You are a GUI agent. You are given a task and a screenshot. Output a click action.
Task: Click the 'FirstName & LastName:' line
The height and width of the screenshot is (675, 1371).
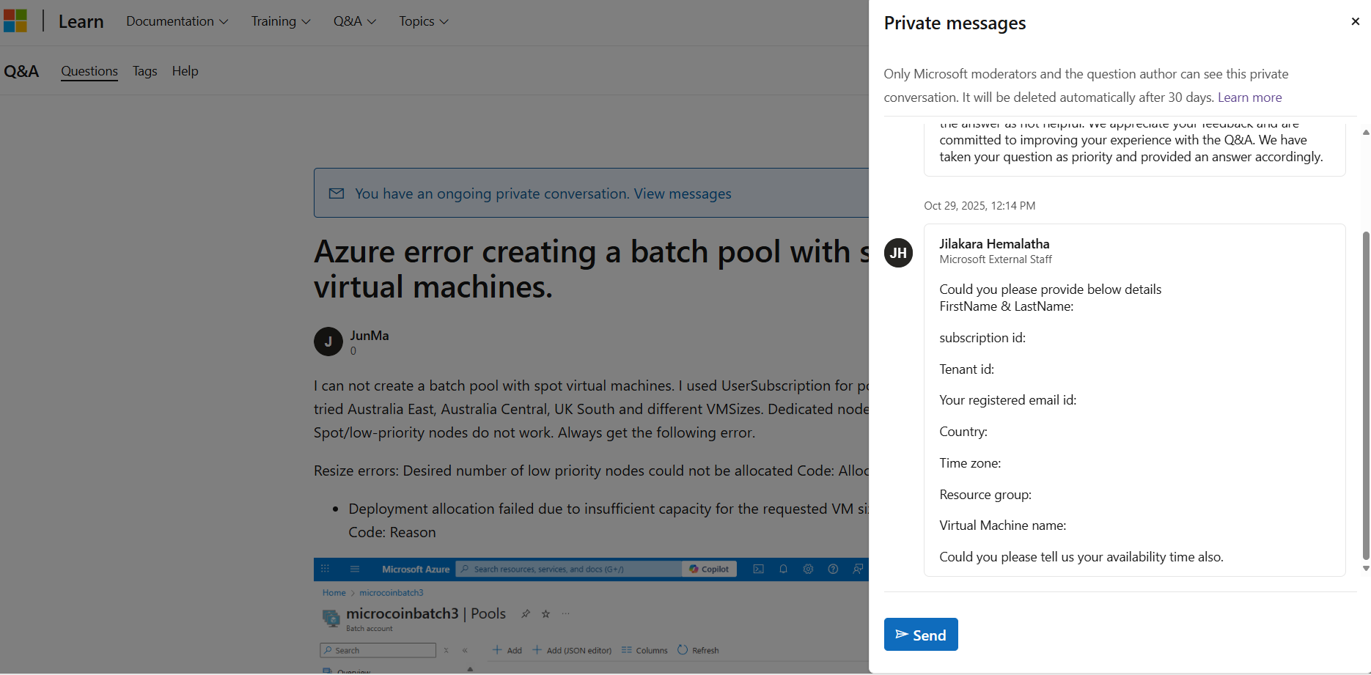point(1007,306)
